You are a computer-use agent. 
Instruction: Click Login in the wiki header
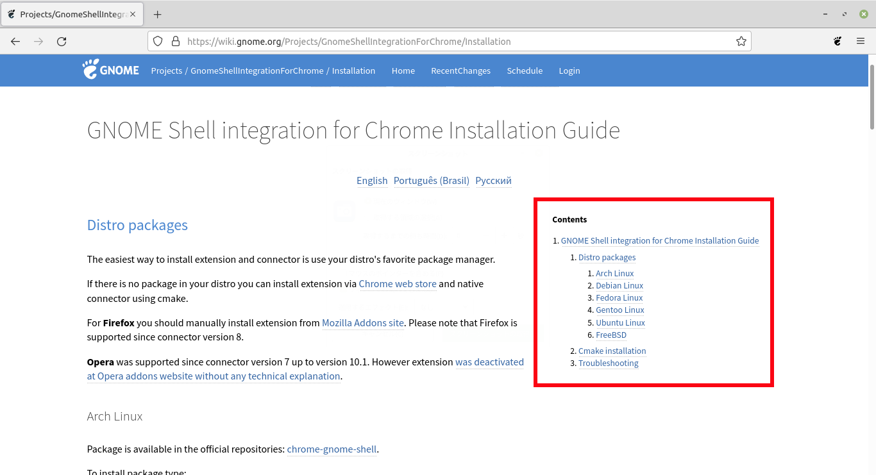(x=569, y=71)
